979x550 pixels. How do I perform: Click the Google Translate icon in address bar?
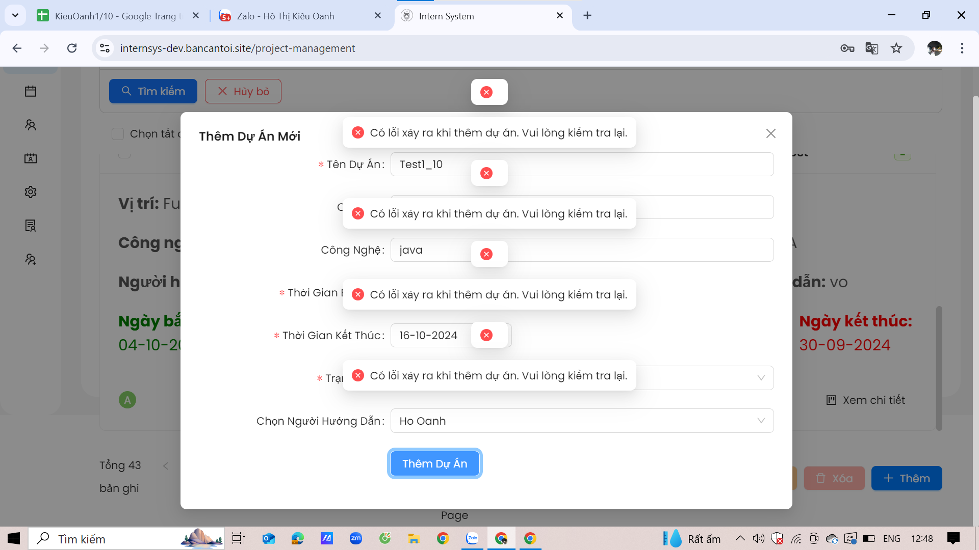[x=871, y=48]
